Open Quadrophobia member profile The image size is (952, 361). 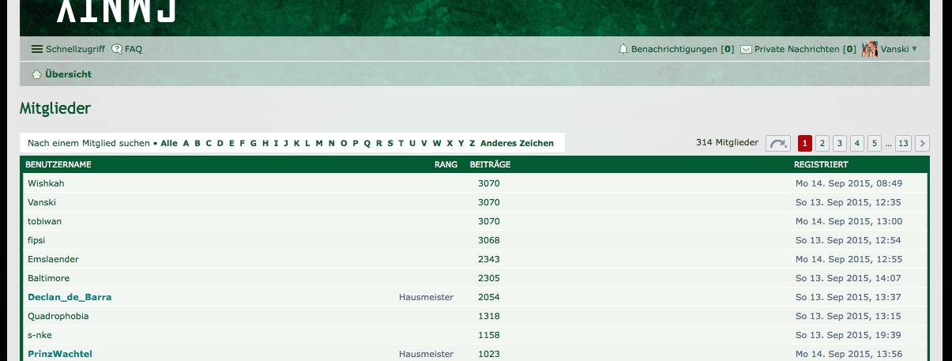[58, 316]
